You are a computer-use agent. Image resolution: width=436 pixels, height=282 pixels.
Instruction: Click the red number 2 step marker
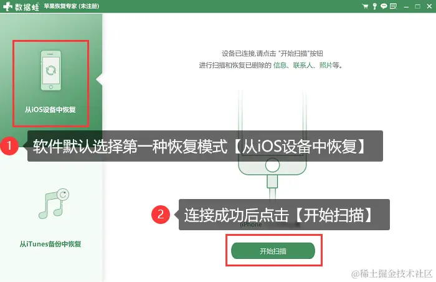[x=161, y=214]
